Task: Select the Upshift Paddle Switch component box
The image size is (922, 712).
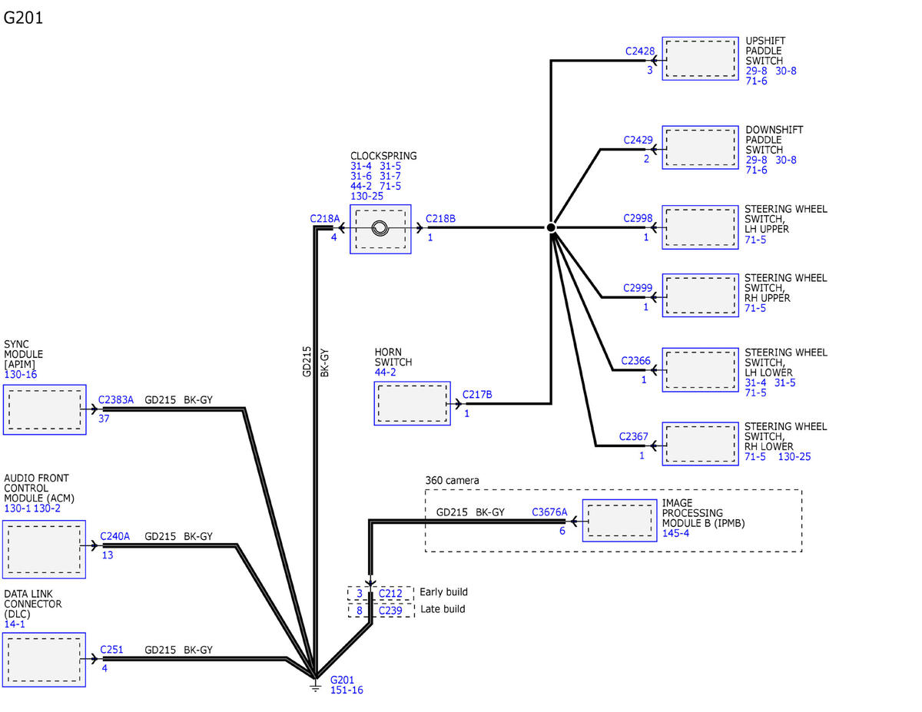Action: pos(700,58)
